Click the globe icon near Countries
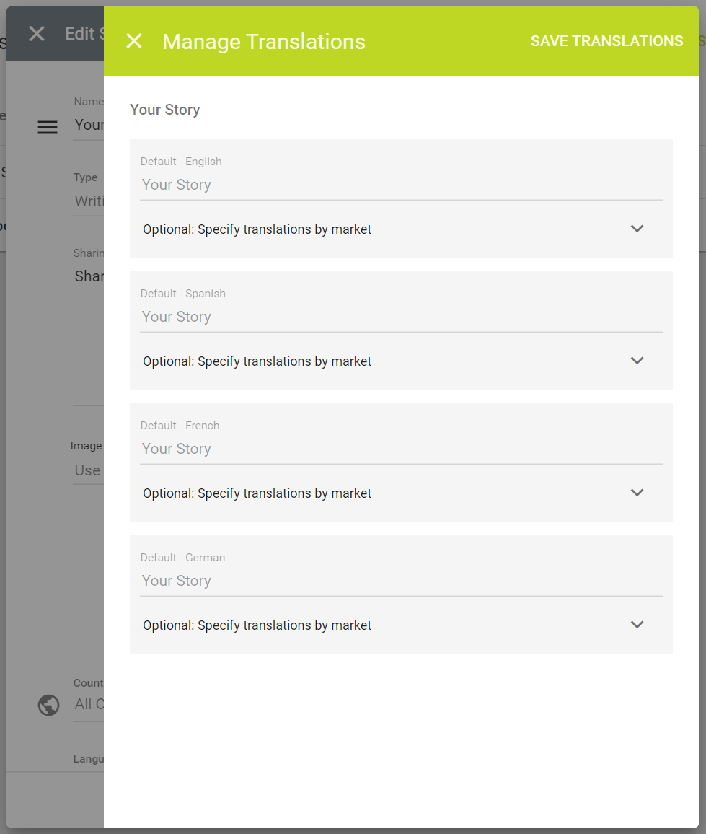Image resolution: width=706 pixels, height=834 pixels. (x=48, y=705)
